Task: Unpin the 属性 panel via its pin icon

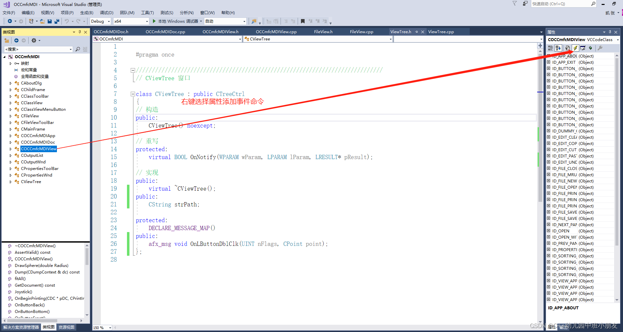Action: click(x=611, y=32)
